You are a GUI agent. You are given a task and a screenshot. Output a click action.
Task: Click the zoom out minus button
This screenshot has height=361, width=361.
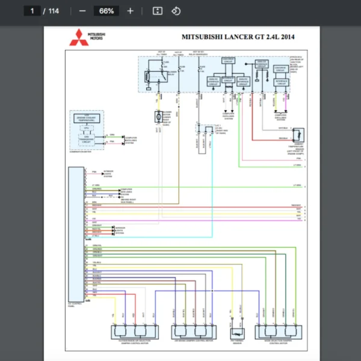click(82, 11)
